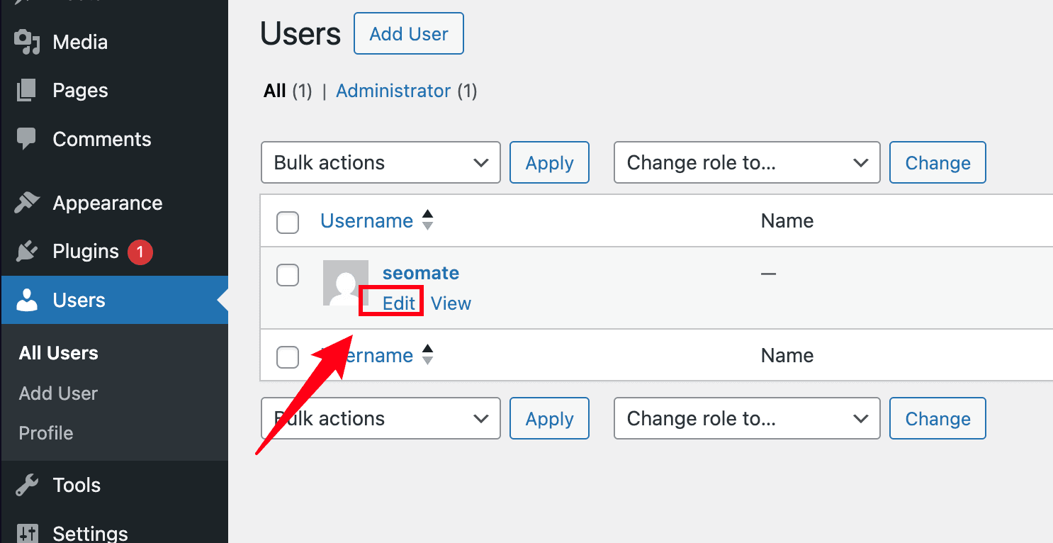Click the Edit link under seomate
The width and height of the screenshot is (1053, 543).
coord(399,303)
